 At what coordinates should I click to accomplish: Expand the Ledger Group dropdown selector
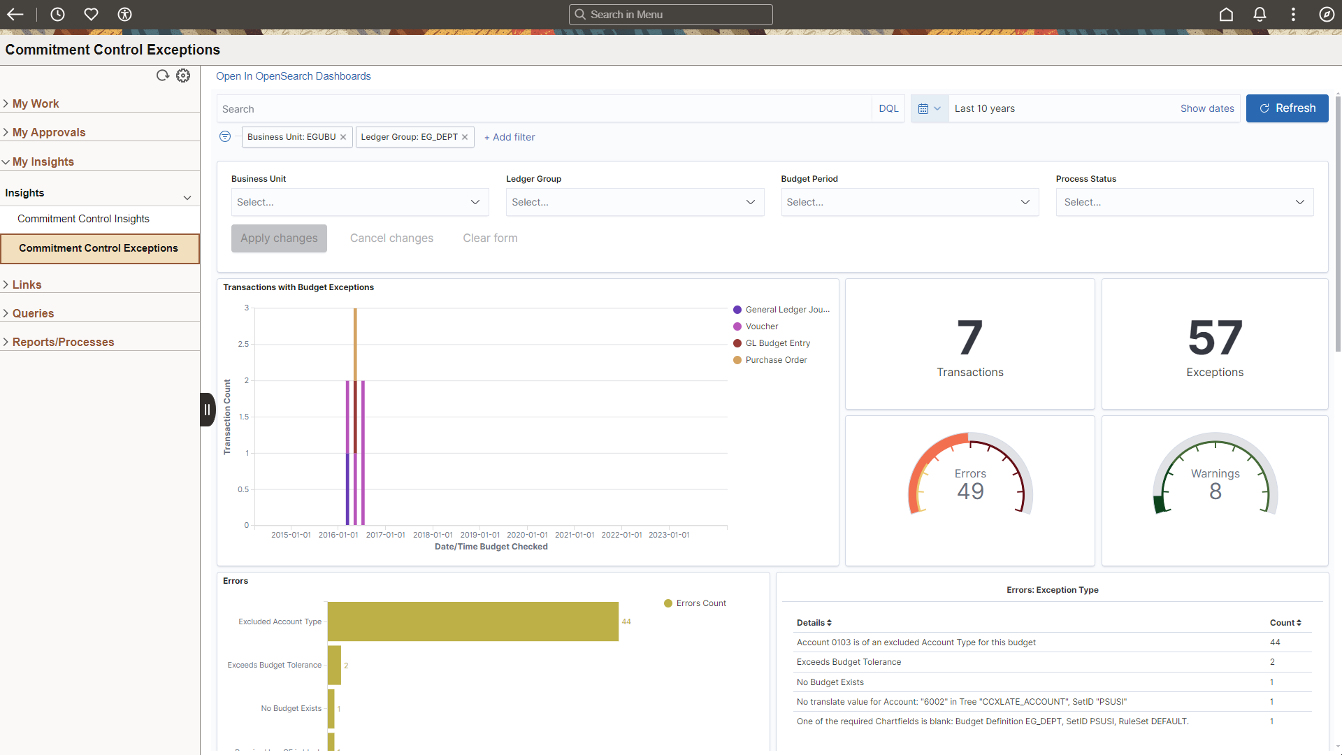[x=751, y=202]
